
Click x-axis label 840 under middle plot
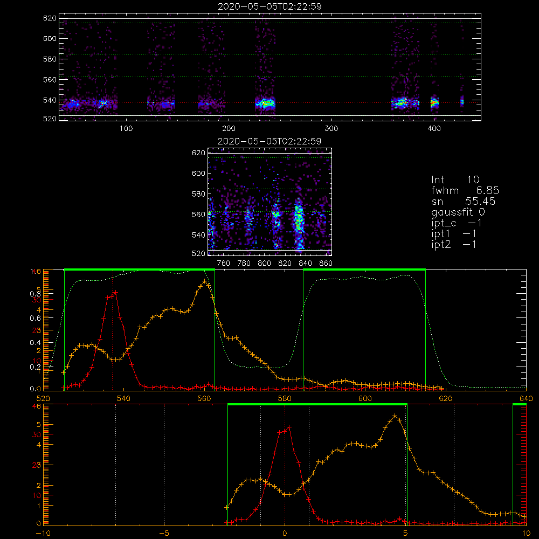pos(305,264)
